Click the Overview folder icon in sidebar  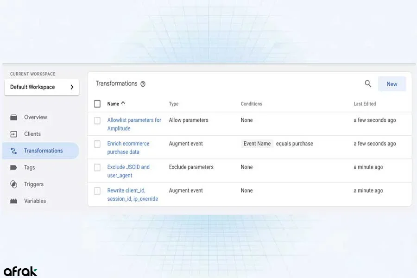[x=14, y=117]
